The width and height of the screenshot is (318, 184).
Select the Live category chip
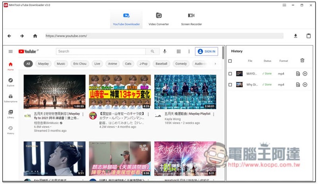tap(97, 64)
